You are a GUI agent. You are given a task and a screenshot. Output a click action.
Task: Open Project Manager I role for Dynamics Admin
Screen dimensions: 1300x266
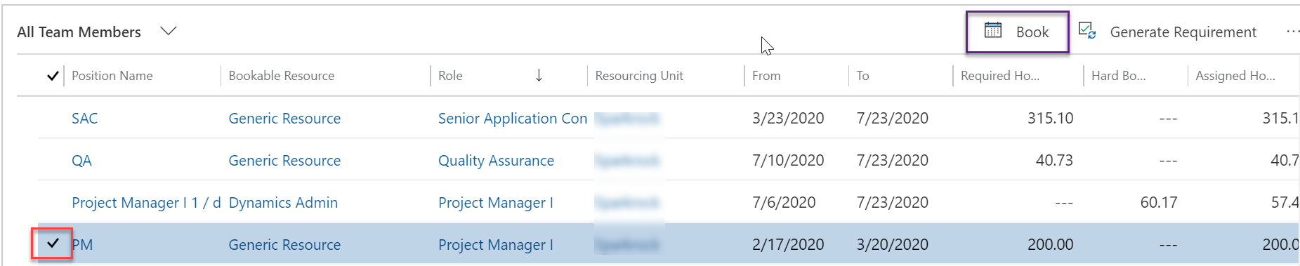click(x=496, y=202)
